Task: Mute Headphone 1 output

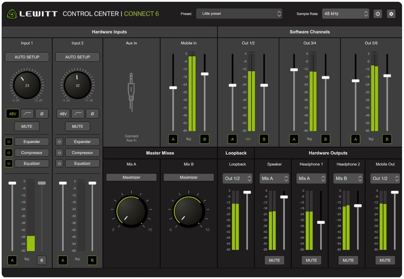Action: pos(311,260)
